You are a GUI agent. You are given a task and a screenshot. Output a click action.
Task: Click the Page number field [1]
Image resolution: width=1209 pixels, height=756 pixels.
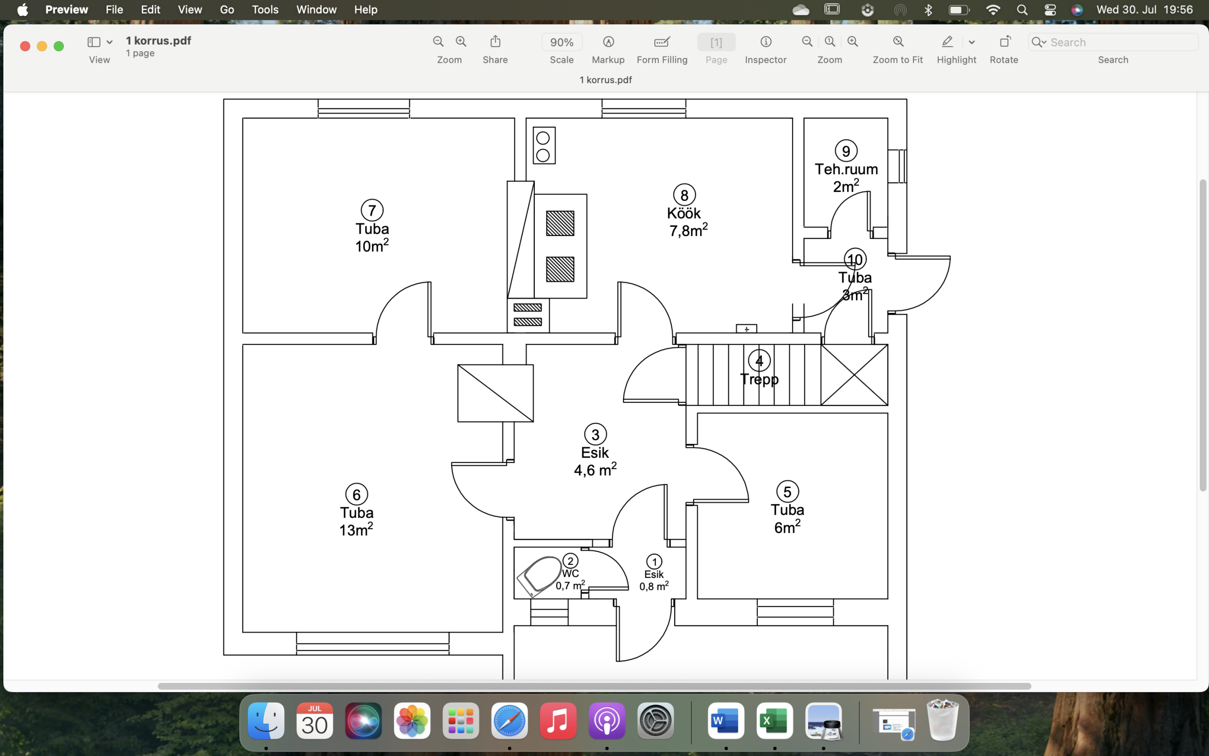[x=716, y=43]
